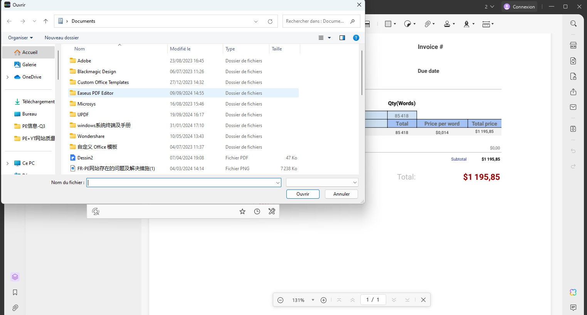Click the clock recent history icon
Viewport: 587px width, 315px height.
257,211
